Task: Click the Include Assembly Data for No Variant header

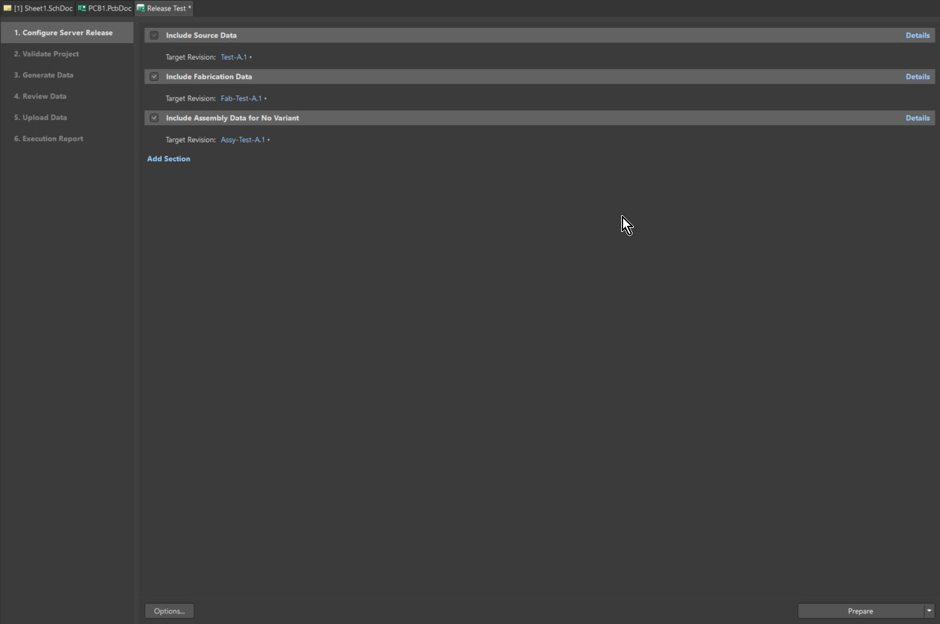Action: point(540,118)
